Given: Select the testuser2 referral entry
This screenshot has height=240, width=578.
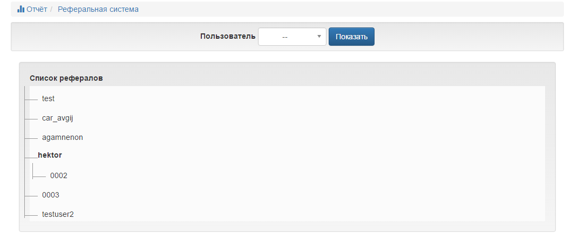Looking at the screenshot, I should click(58, 214).
